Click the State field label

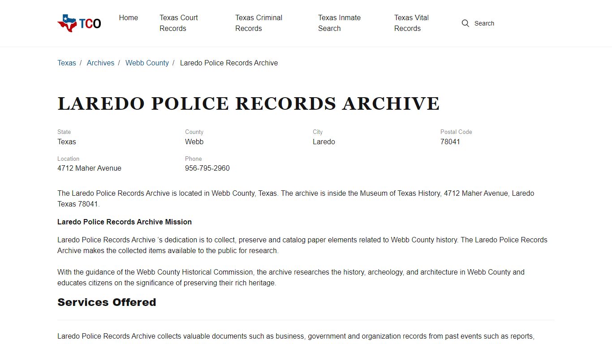pyautogui.click(x=64, y=132)
